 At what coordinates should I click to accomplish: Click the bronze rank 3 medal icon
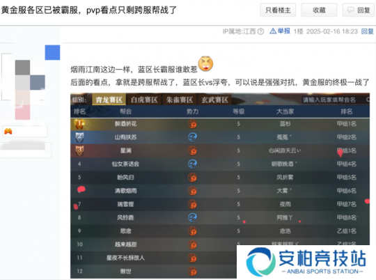tap(79, 150)
